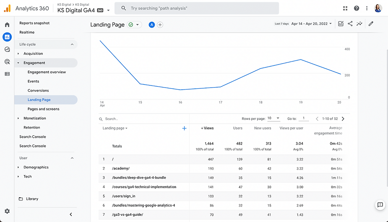The width and height of the screenshot is (388, 222).
Task: Click the page vertical scrollbar
Action: tap(387, 117)
